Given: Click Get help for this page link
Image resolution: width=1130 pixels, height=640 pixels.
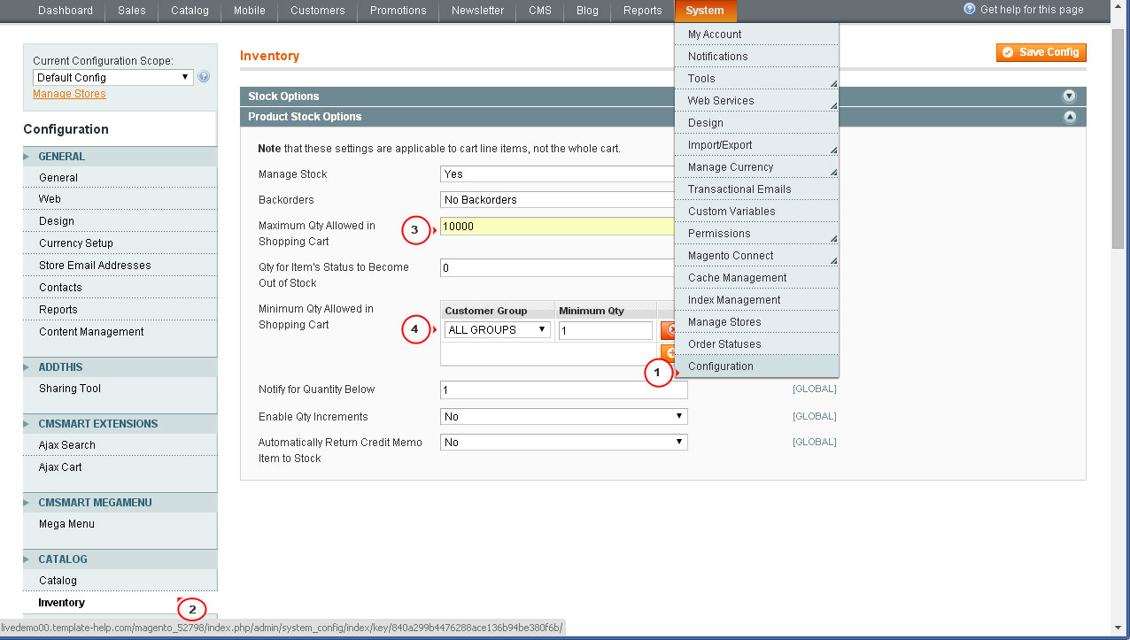Looking at the screenshot, I should (1032, 10).
